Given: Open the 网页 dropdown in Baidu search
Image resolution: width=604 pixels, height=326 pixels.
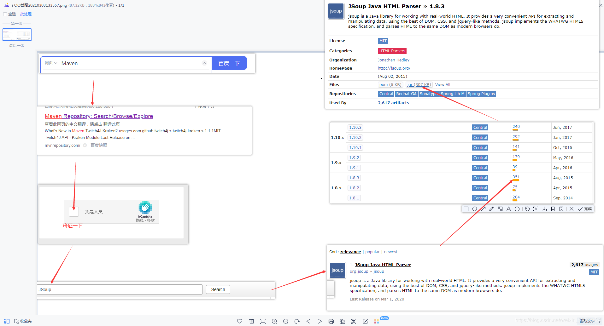Looking at the screenshot, I should pos(51,63).
